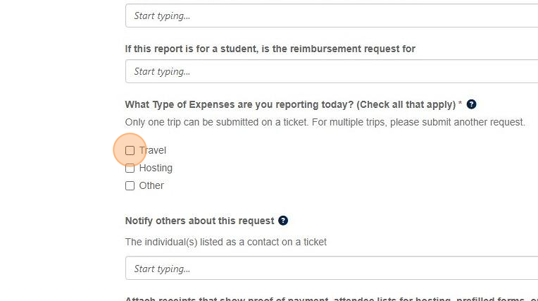Click the red required asterisk after expenses question

click(x=461, y=104)
